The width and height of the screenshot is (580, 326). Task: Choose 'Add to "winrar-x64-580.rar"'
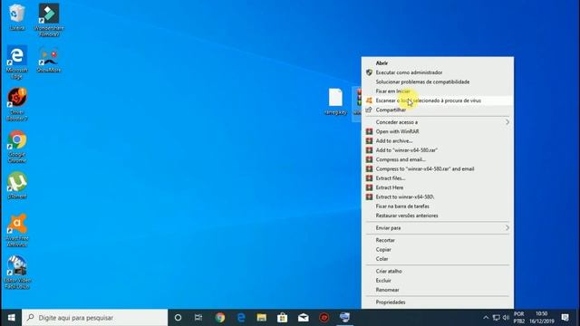pyautogui.click(x=438, y=150)
